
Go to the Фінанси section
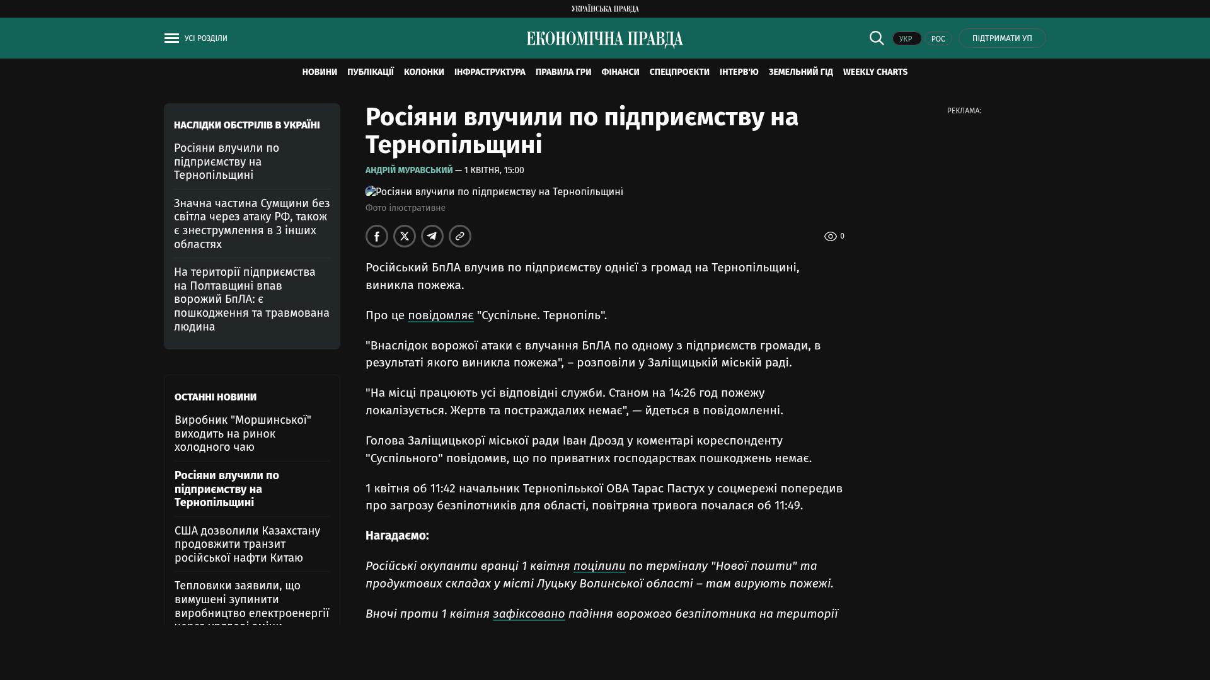(x=620, y=72)
